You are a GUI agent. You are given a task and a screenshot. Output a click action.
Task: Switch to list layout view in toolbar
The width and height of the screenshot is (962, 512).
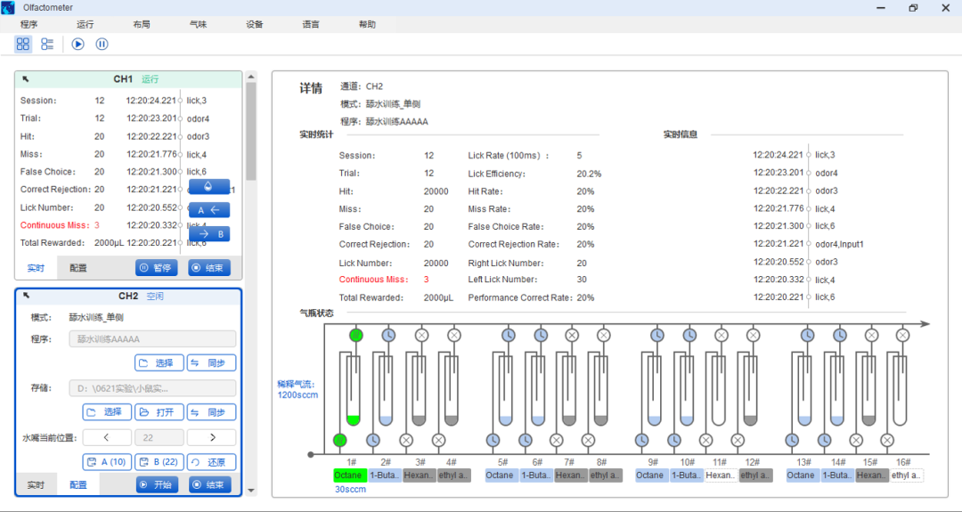click(47, 44)
